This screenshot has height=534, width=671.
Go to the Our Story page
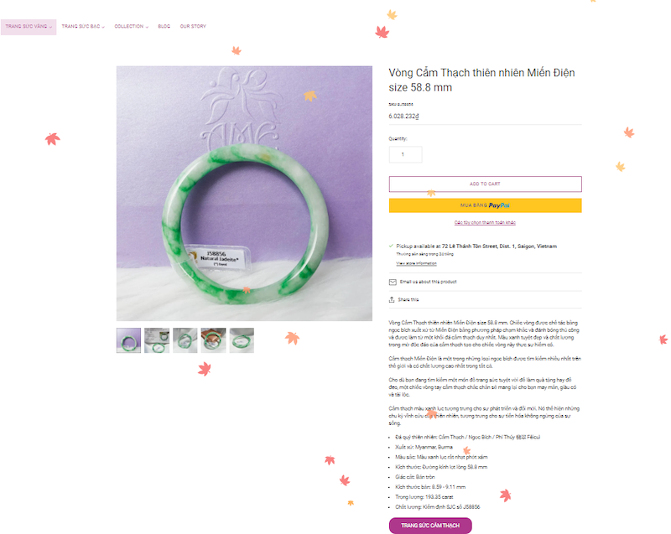(x=193, y=27)
